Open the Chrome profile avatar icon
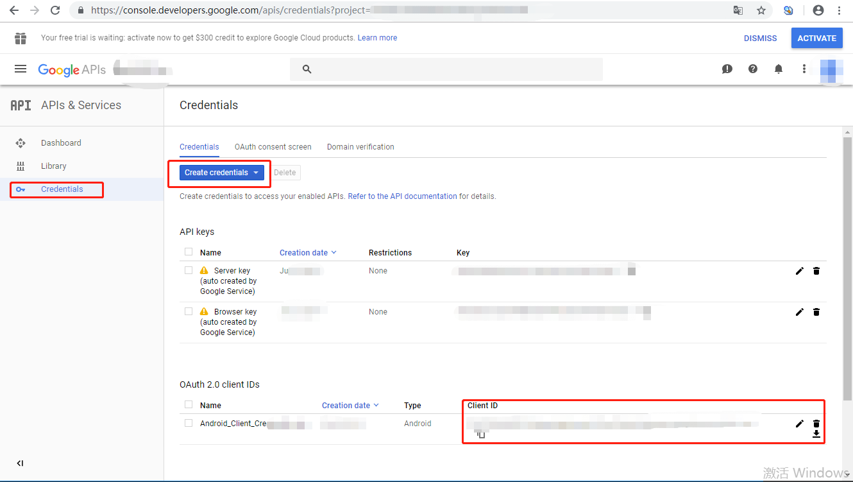The image size is (853, 482). tap(818, 10)
